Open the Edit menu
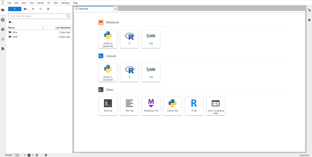312x157 pixels. point(16,3)
